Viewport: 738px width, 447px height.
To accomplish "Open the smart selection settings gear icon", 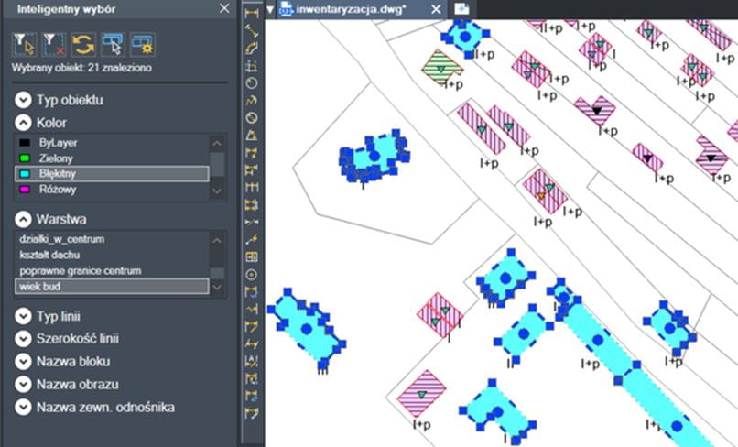I will [141, 44].
